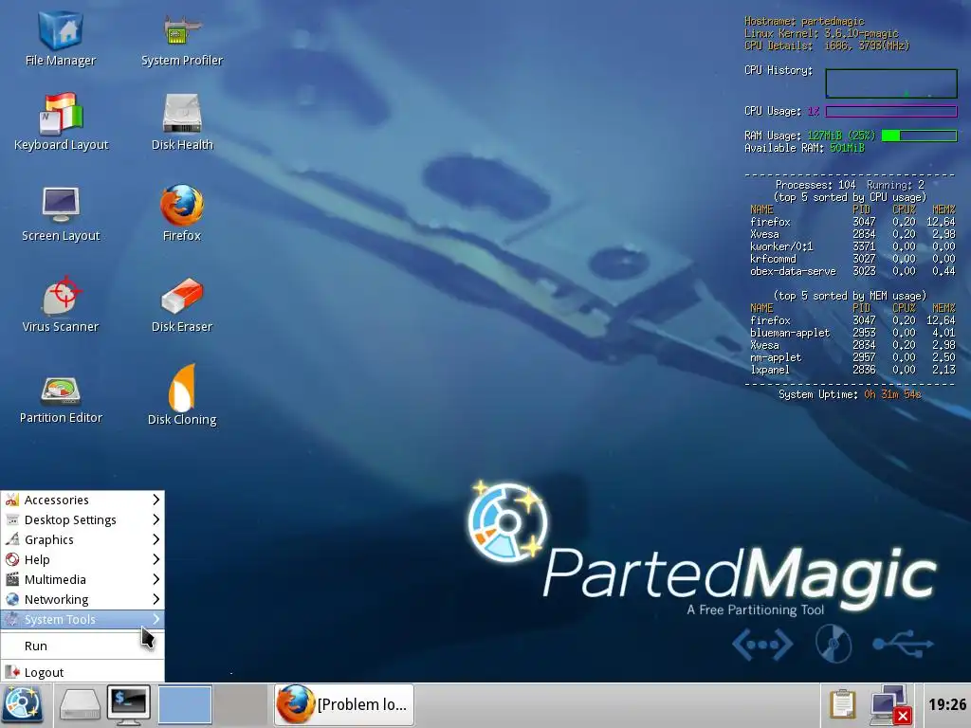Click the 'lxpanel' process row
This screenshot has width=971, height=728.
[852, 370]
